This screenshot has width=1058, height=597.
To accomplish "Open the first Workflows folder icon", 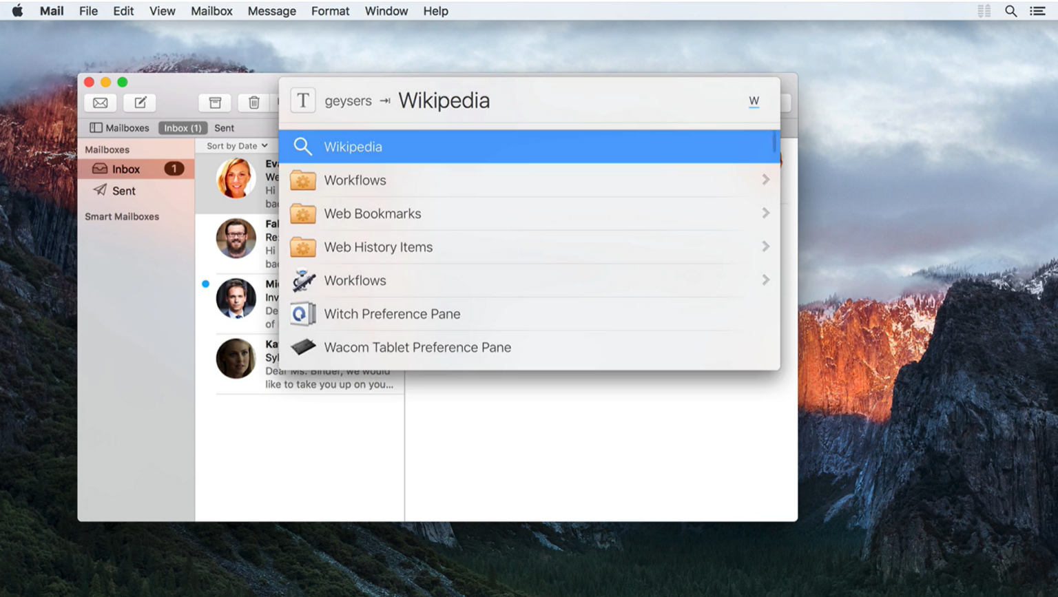I will tap(303, 180).
